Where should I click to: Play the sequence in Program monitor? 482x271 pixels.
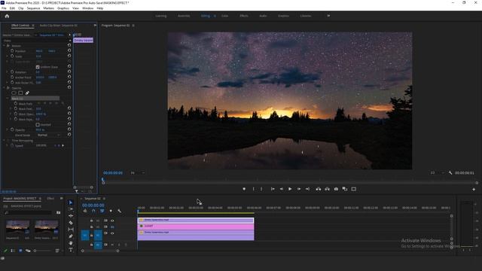click(290, 189)
